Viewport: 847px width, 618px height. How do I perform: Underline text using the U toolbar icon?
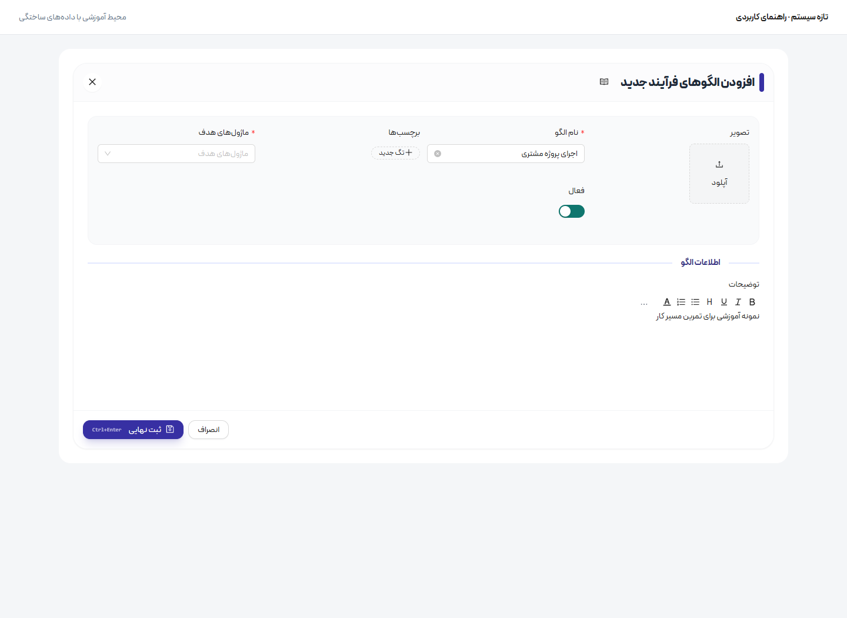point(724,302)
